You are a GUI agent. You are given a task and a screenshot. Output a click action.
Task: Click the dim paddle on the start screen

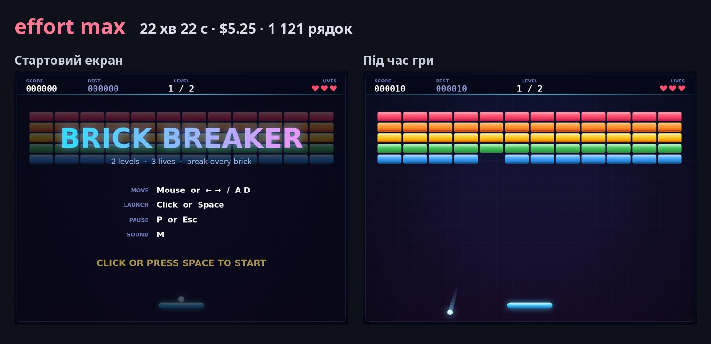(x=181, y=305)
